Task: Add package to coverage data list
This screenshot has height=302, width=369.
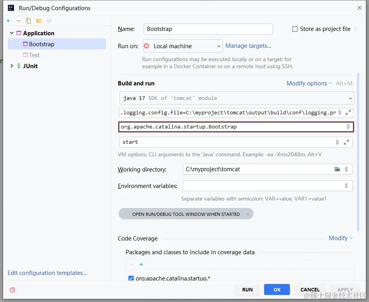Action: coord(141,264)
